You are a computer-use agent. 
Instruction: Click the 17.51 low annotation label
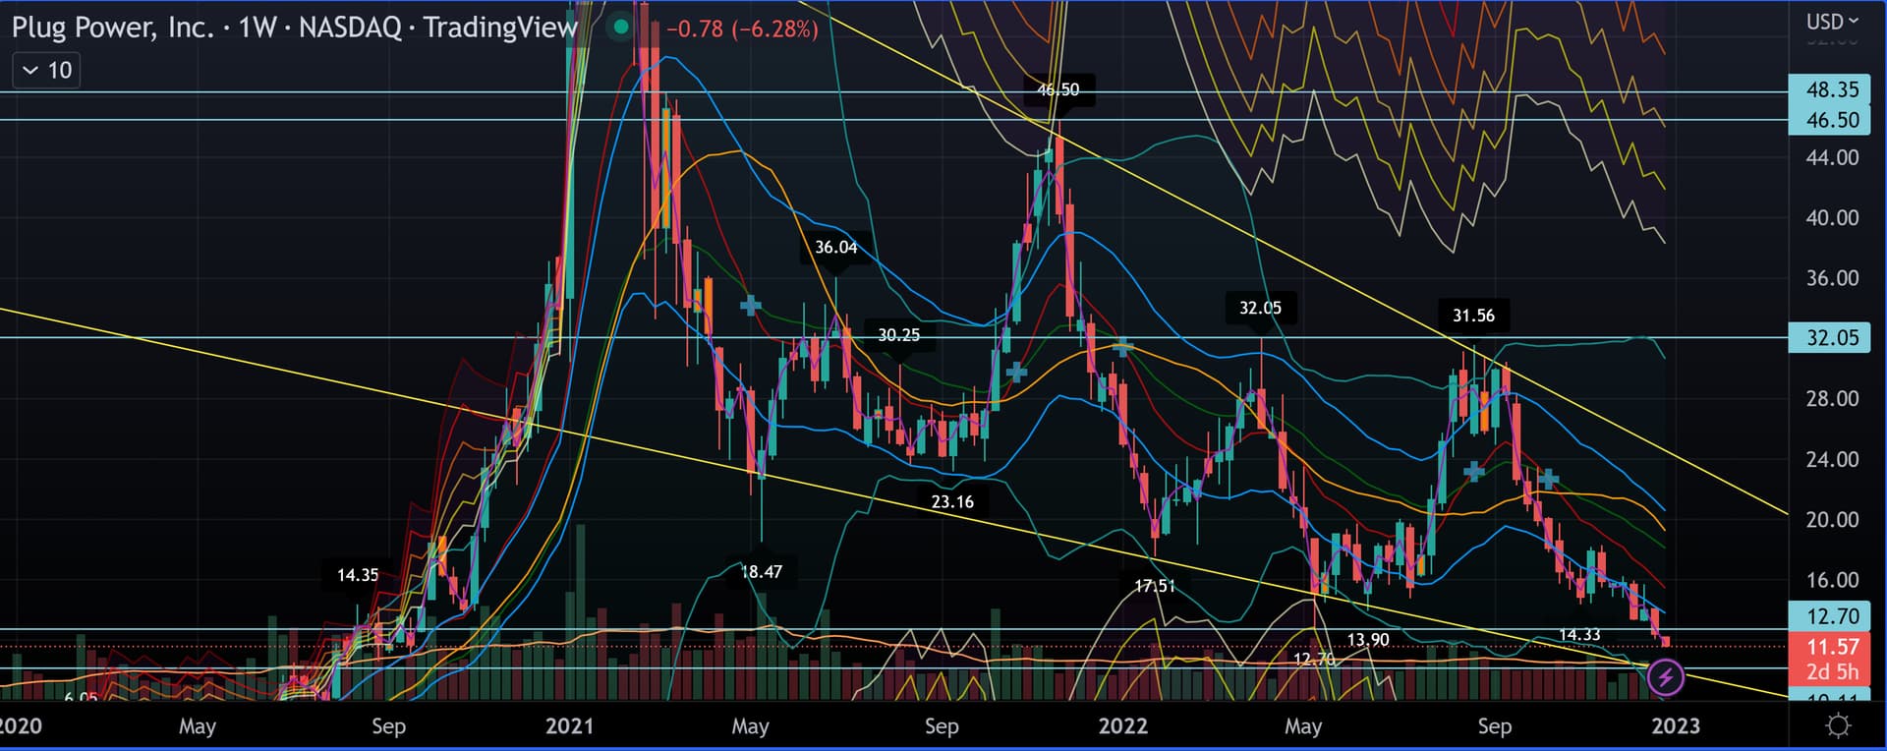(x=1154, y=586)
